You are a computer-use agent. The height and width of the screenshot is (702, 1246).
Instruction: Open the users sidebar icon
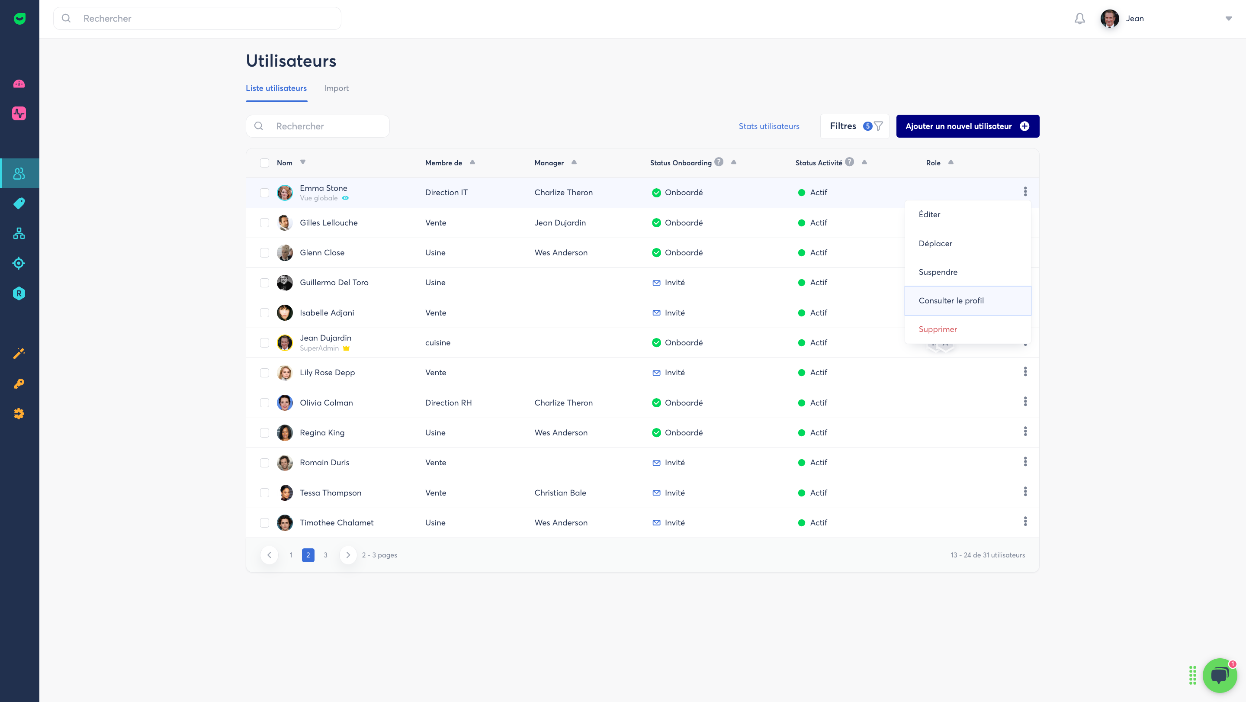click(x=19, y=173)
